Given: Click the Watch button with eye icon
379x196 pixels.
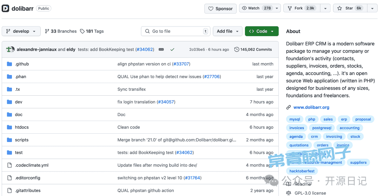Looking at the screenshot, I should 257,8.
